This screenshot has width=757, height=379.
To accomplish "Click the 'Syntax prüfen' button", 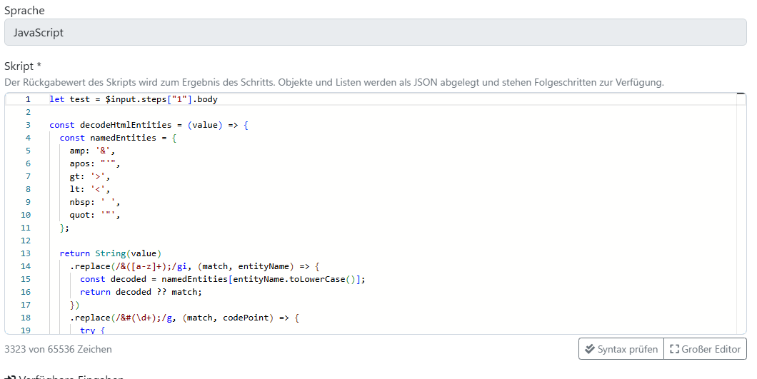I will click(621, 349).
